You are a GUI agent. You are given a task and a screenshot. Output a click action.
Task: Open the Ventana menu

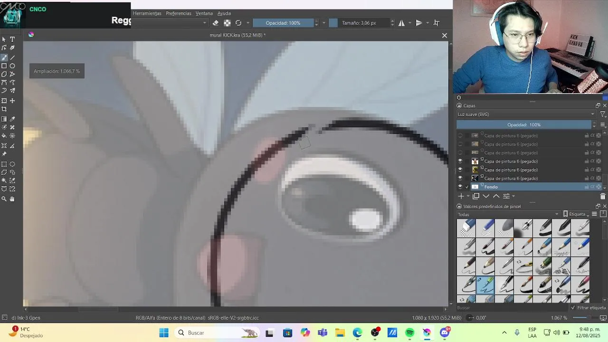pyautogui.click(x=204, y=13)
